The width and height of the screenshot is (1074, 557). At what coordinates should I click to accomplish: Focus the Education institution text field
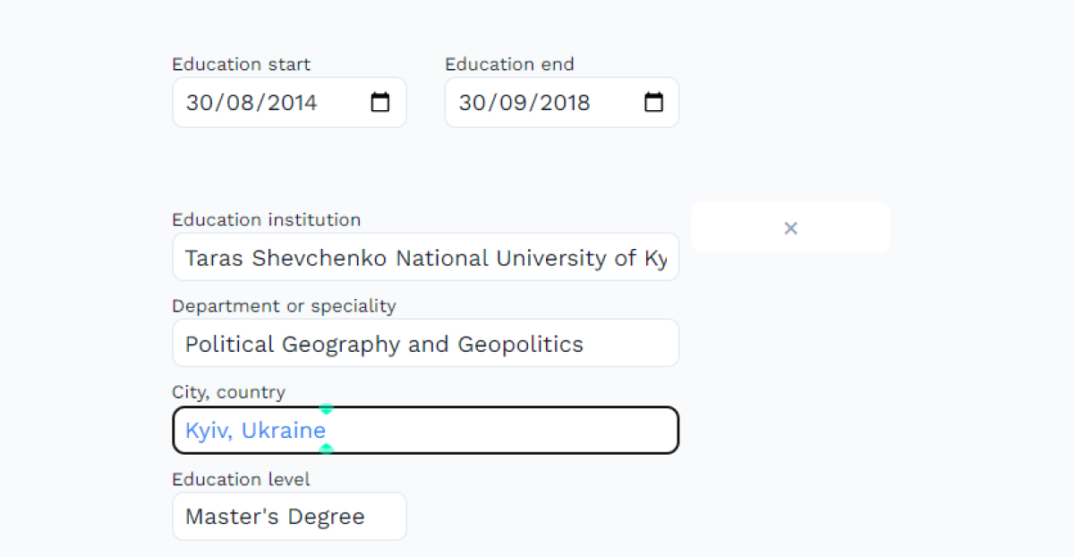(x=425, y=258)
